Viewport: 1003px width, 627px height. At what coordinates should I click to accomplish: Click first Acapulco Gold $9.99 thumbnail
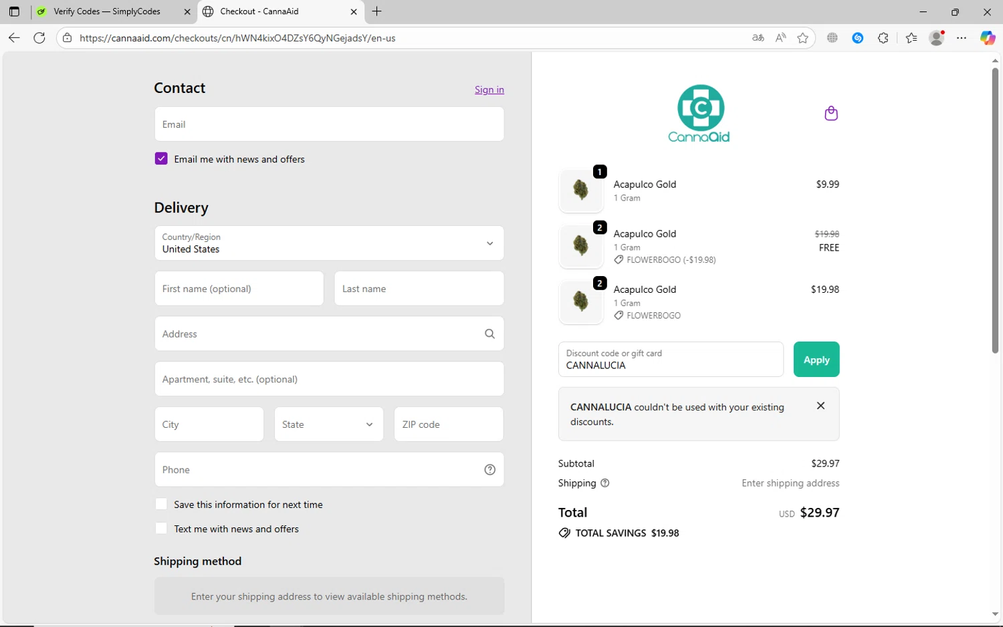coord(581,191)
